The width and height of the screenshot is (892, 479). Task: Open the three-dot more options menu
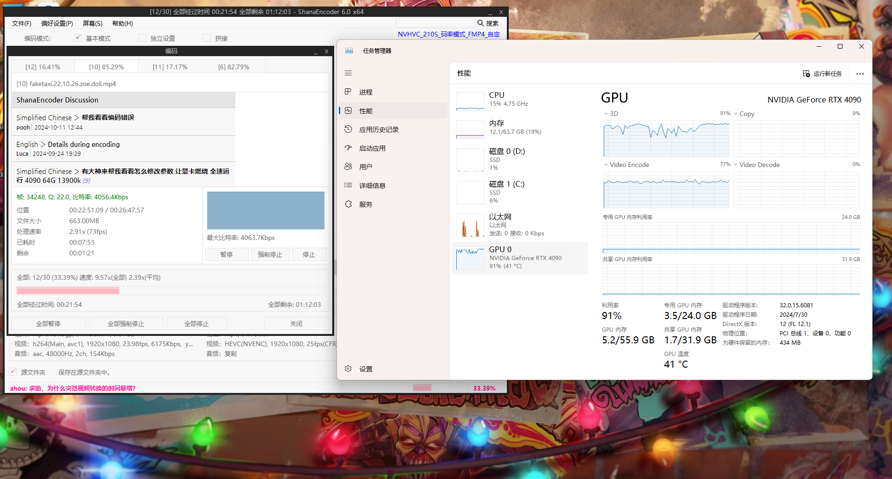point(860,73)
